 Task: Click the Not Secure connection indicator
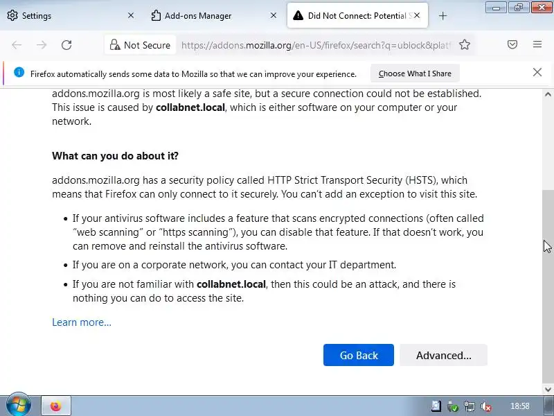coord(139,45)
